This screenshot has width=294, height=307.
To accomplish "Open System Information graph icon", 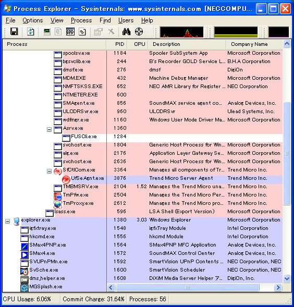I will [x=47, y=32].
